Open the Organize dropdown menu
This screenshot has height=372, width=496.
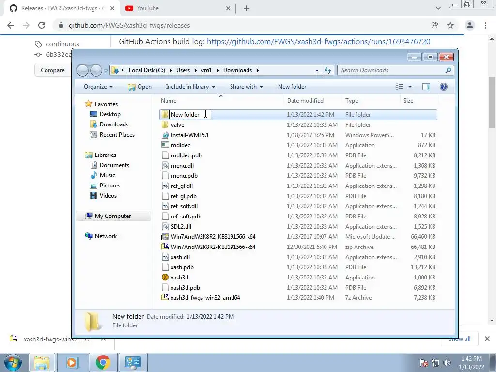point(98,87)
